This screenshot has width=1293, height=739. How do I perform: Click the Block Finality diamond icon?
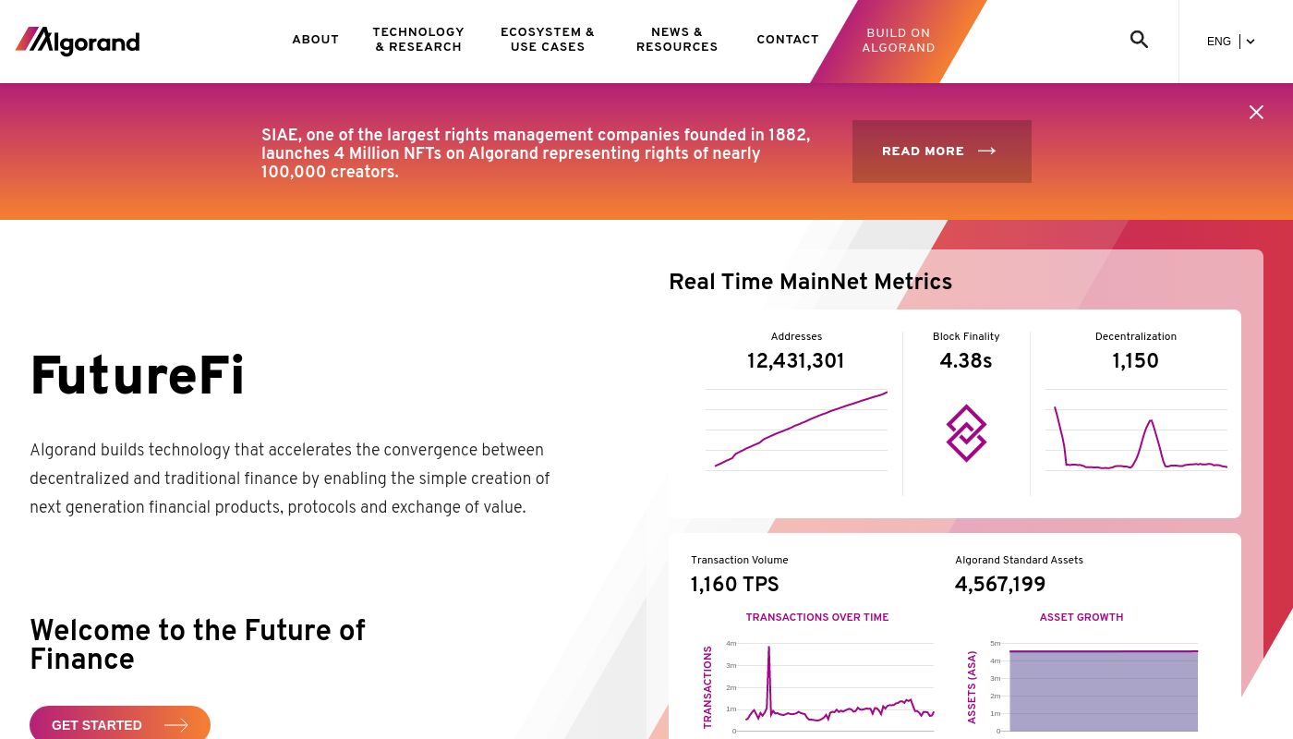(966, 432)
